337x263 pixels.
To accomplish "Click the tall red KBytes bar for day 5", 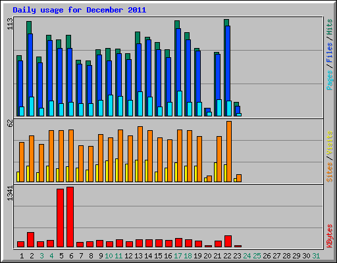I will point(60,218).
